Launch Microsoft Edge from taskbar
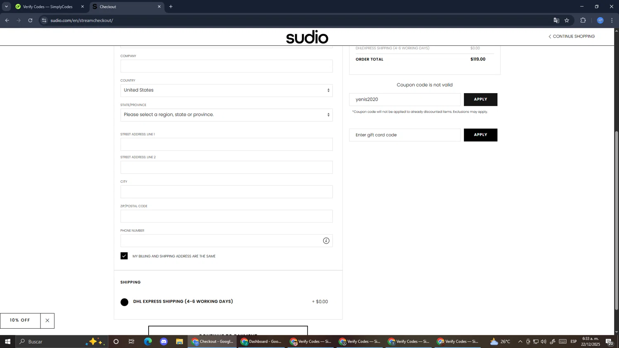The height and width of the screenshot is (348, 619). pos(148,341)
